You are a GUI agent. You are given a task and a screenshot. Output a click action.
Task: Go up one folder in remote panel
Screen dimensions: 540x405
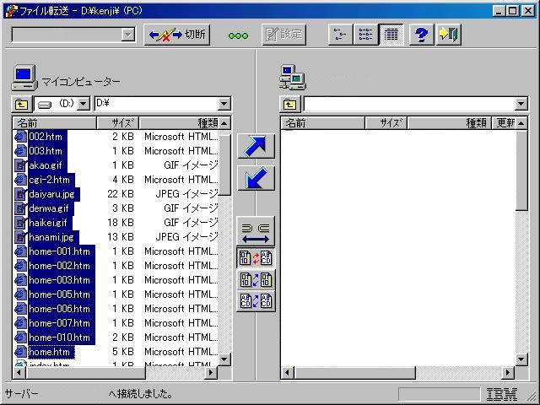point(290,104)
